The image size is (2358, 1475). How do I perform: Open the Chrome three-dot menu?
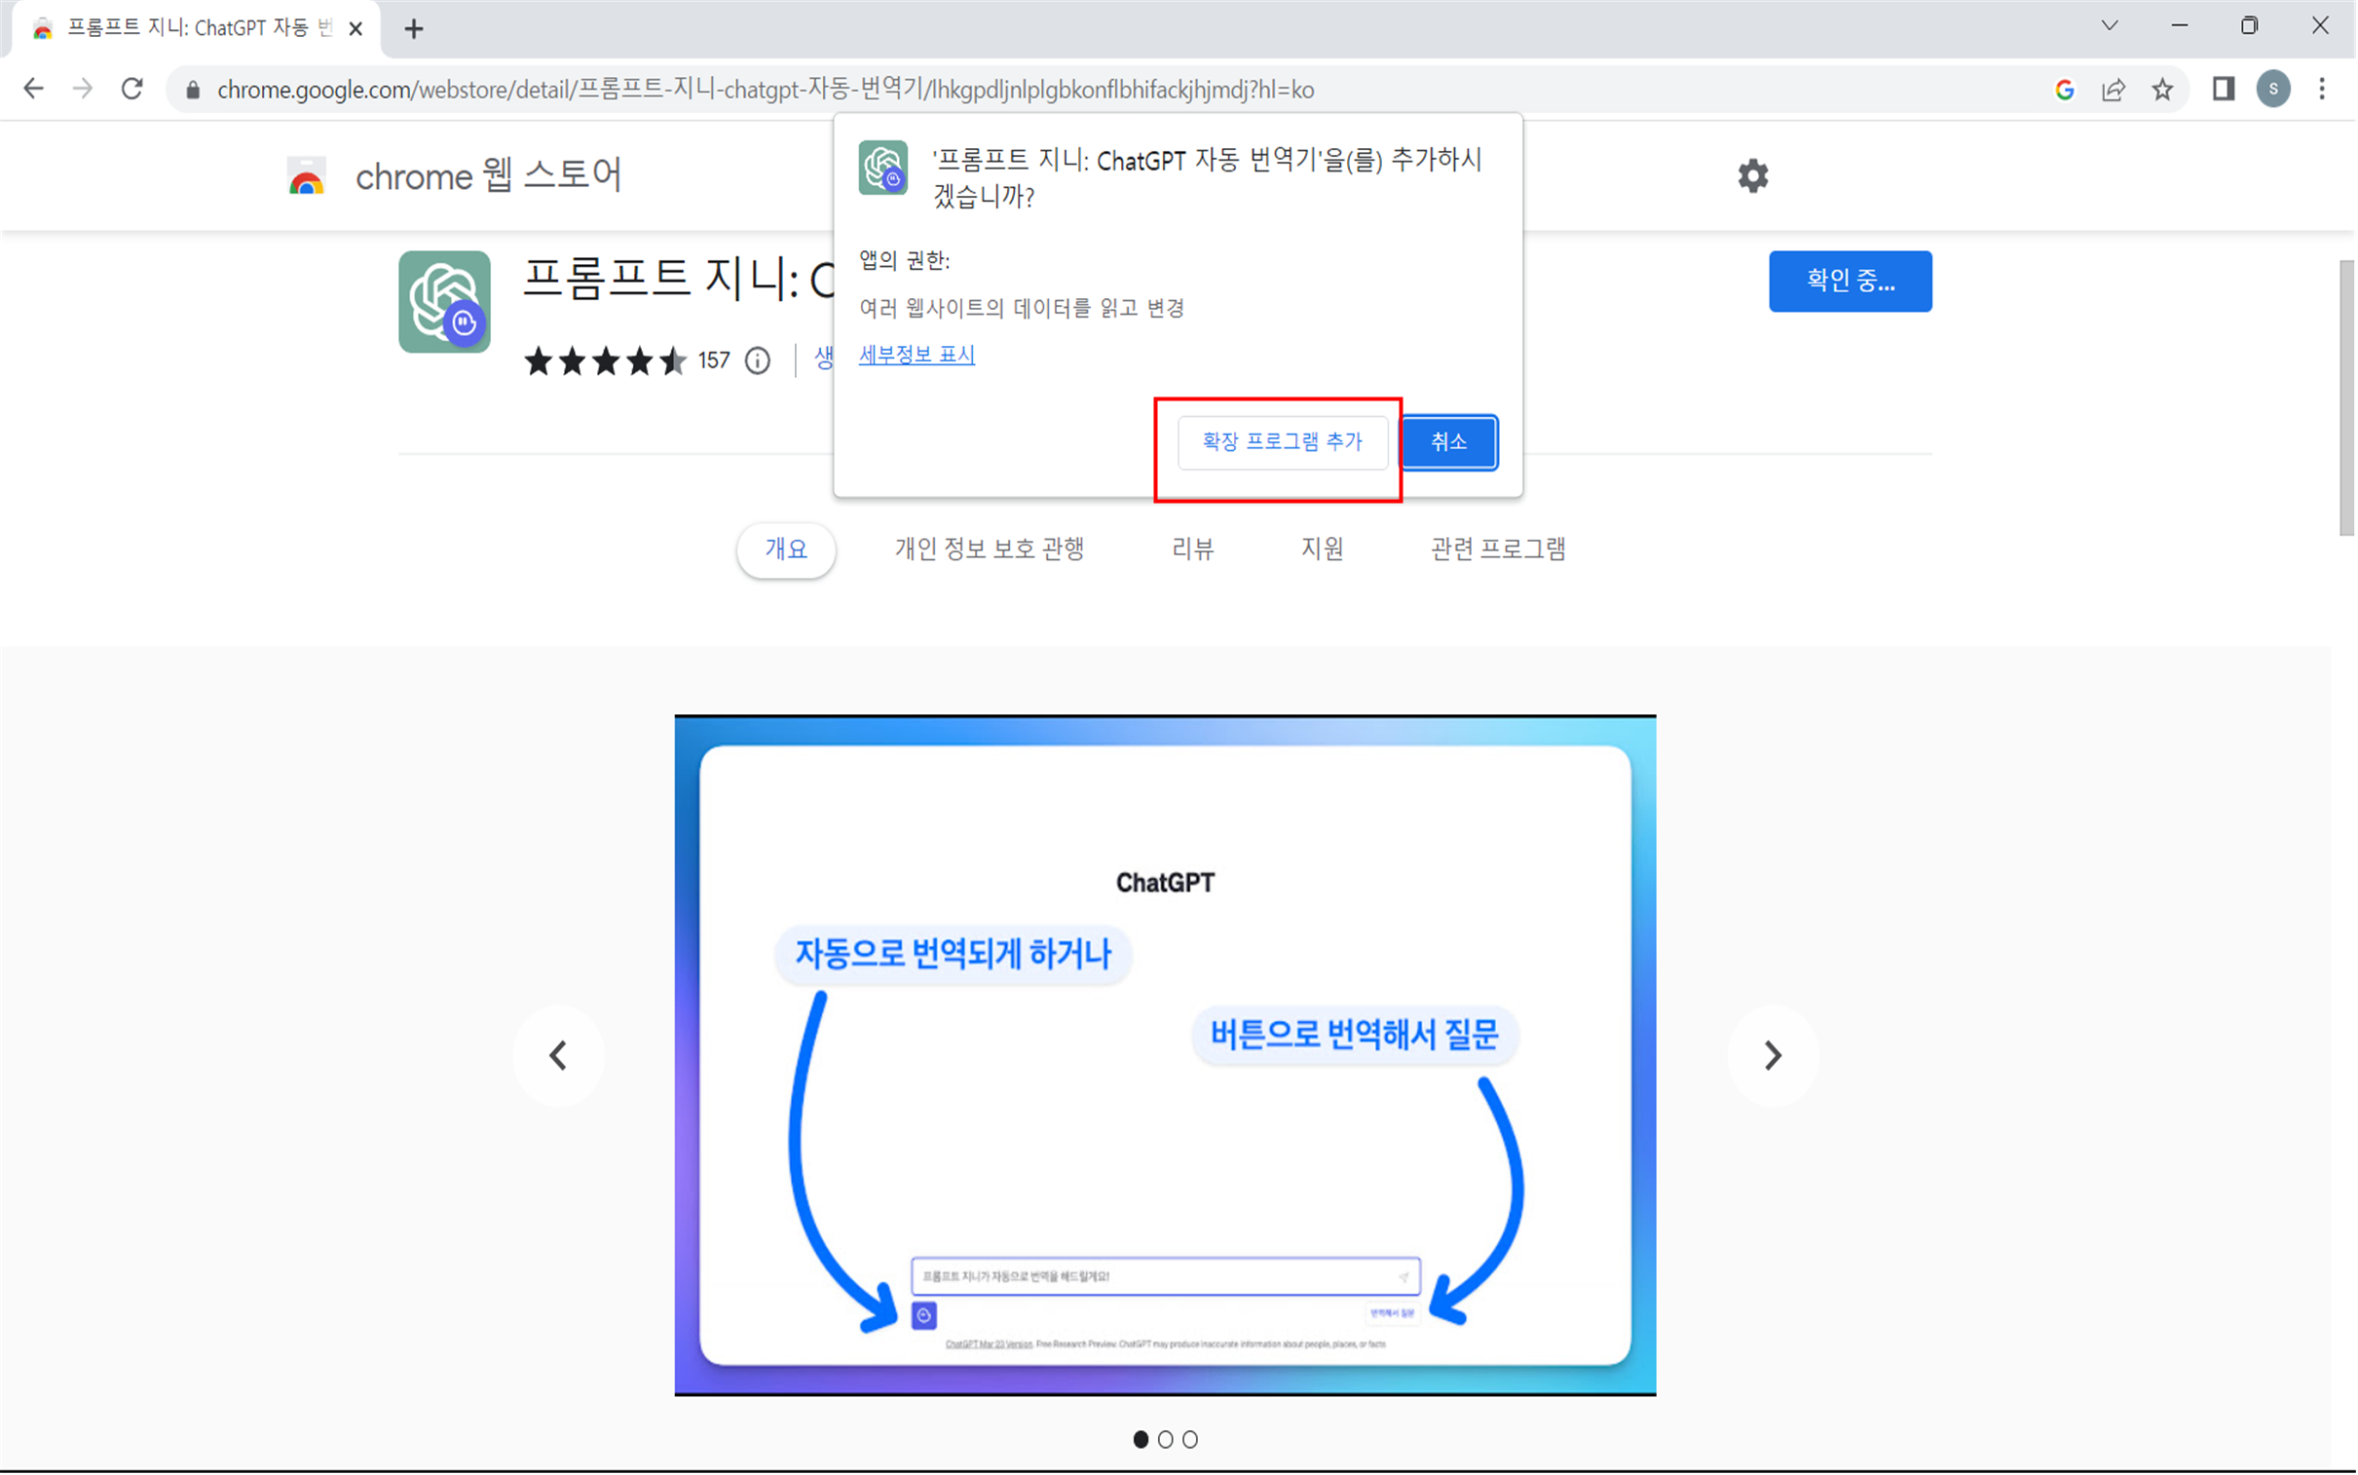(2322, 89)
